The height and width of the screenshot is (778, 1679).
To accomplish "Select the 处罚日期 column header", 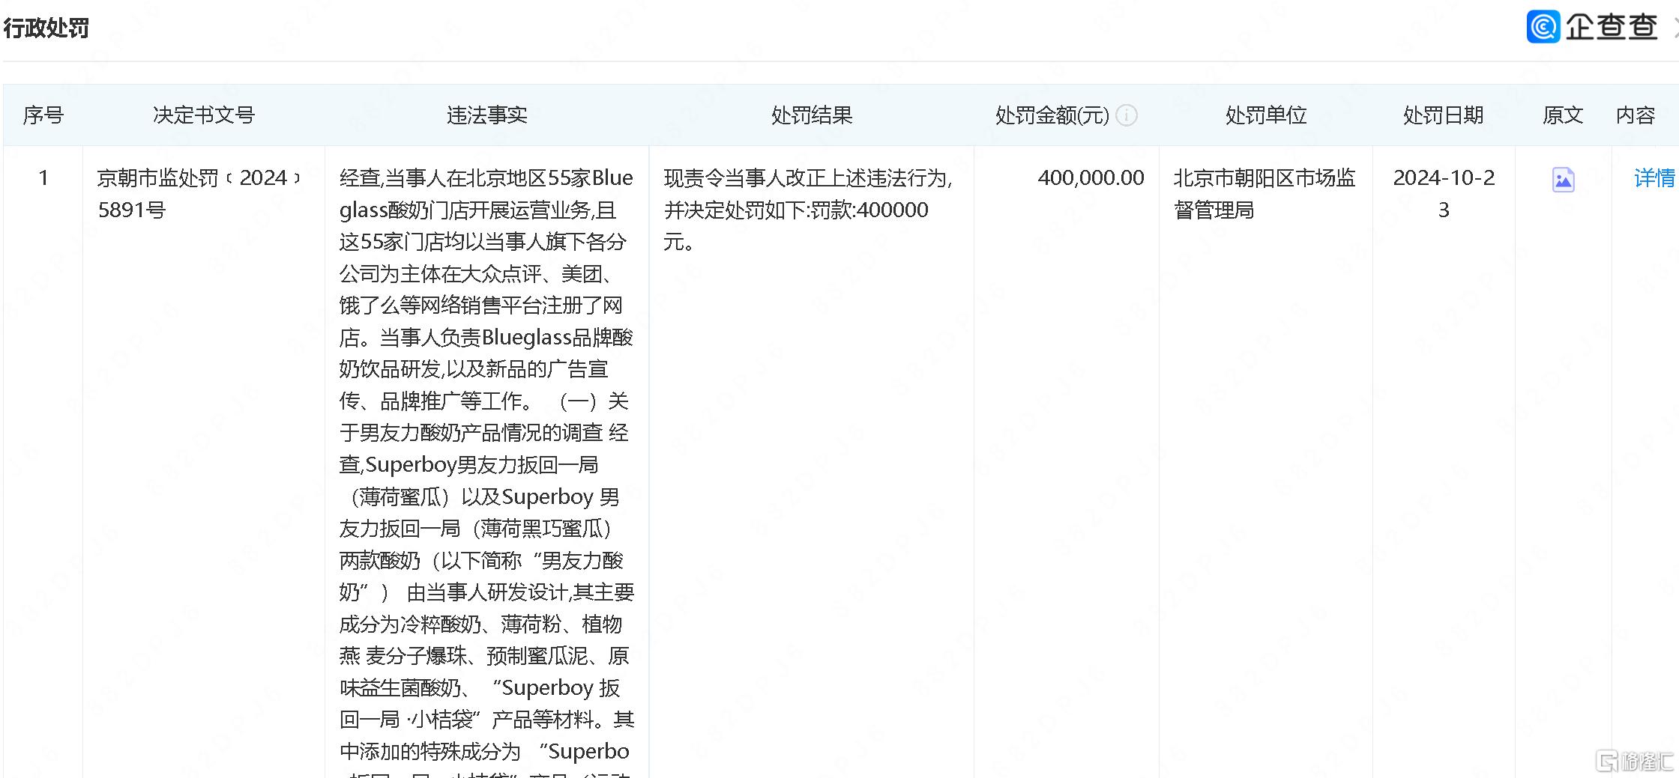I will 1444,115.
